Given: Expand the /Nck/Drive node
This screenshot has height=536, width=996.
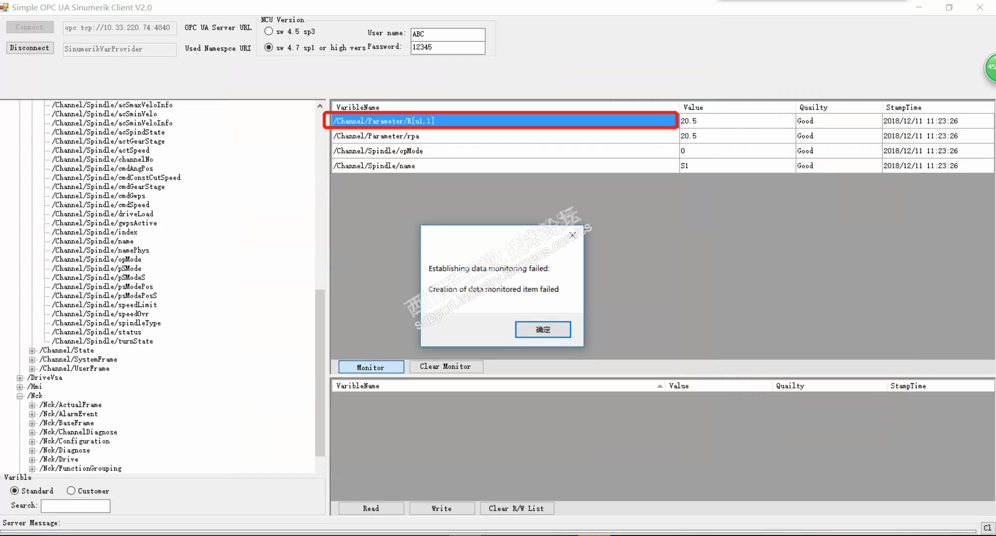Looking at the screenshot, I should tap(32, 460).
